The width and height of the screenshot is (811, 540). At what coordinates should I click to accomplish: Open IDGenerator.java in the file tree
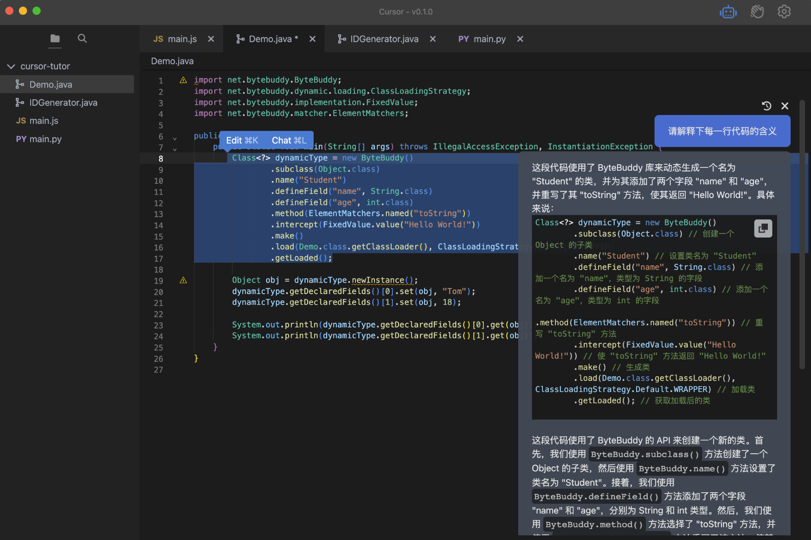point(67,103)
